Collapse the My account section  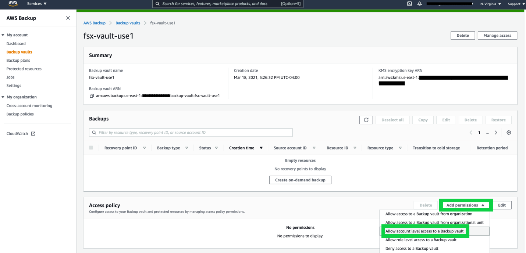tap(3, 35)
